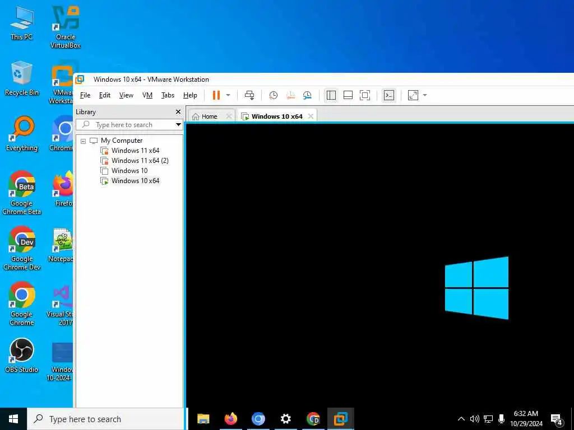
Task: Select My Computer in the library tree
Action: point(122,141)
